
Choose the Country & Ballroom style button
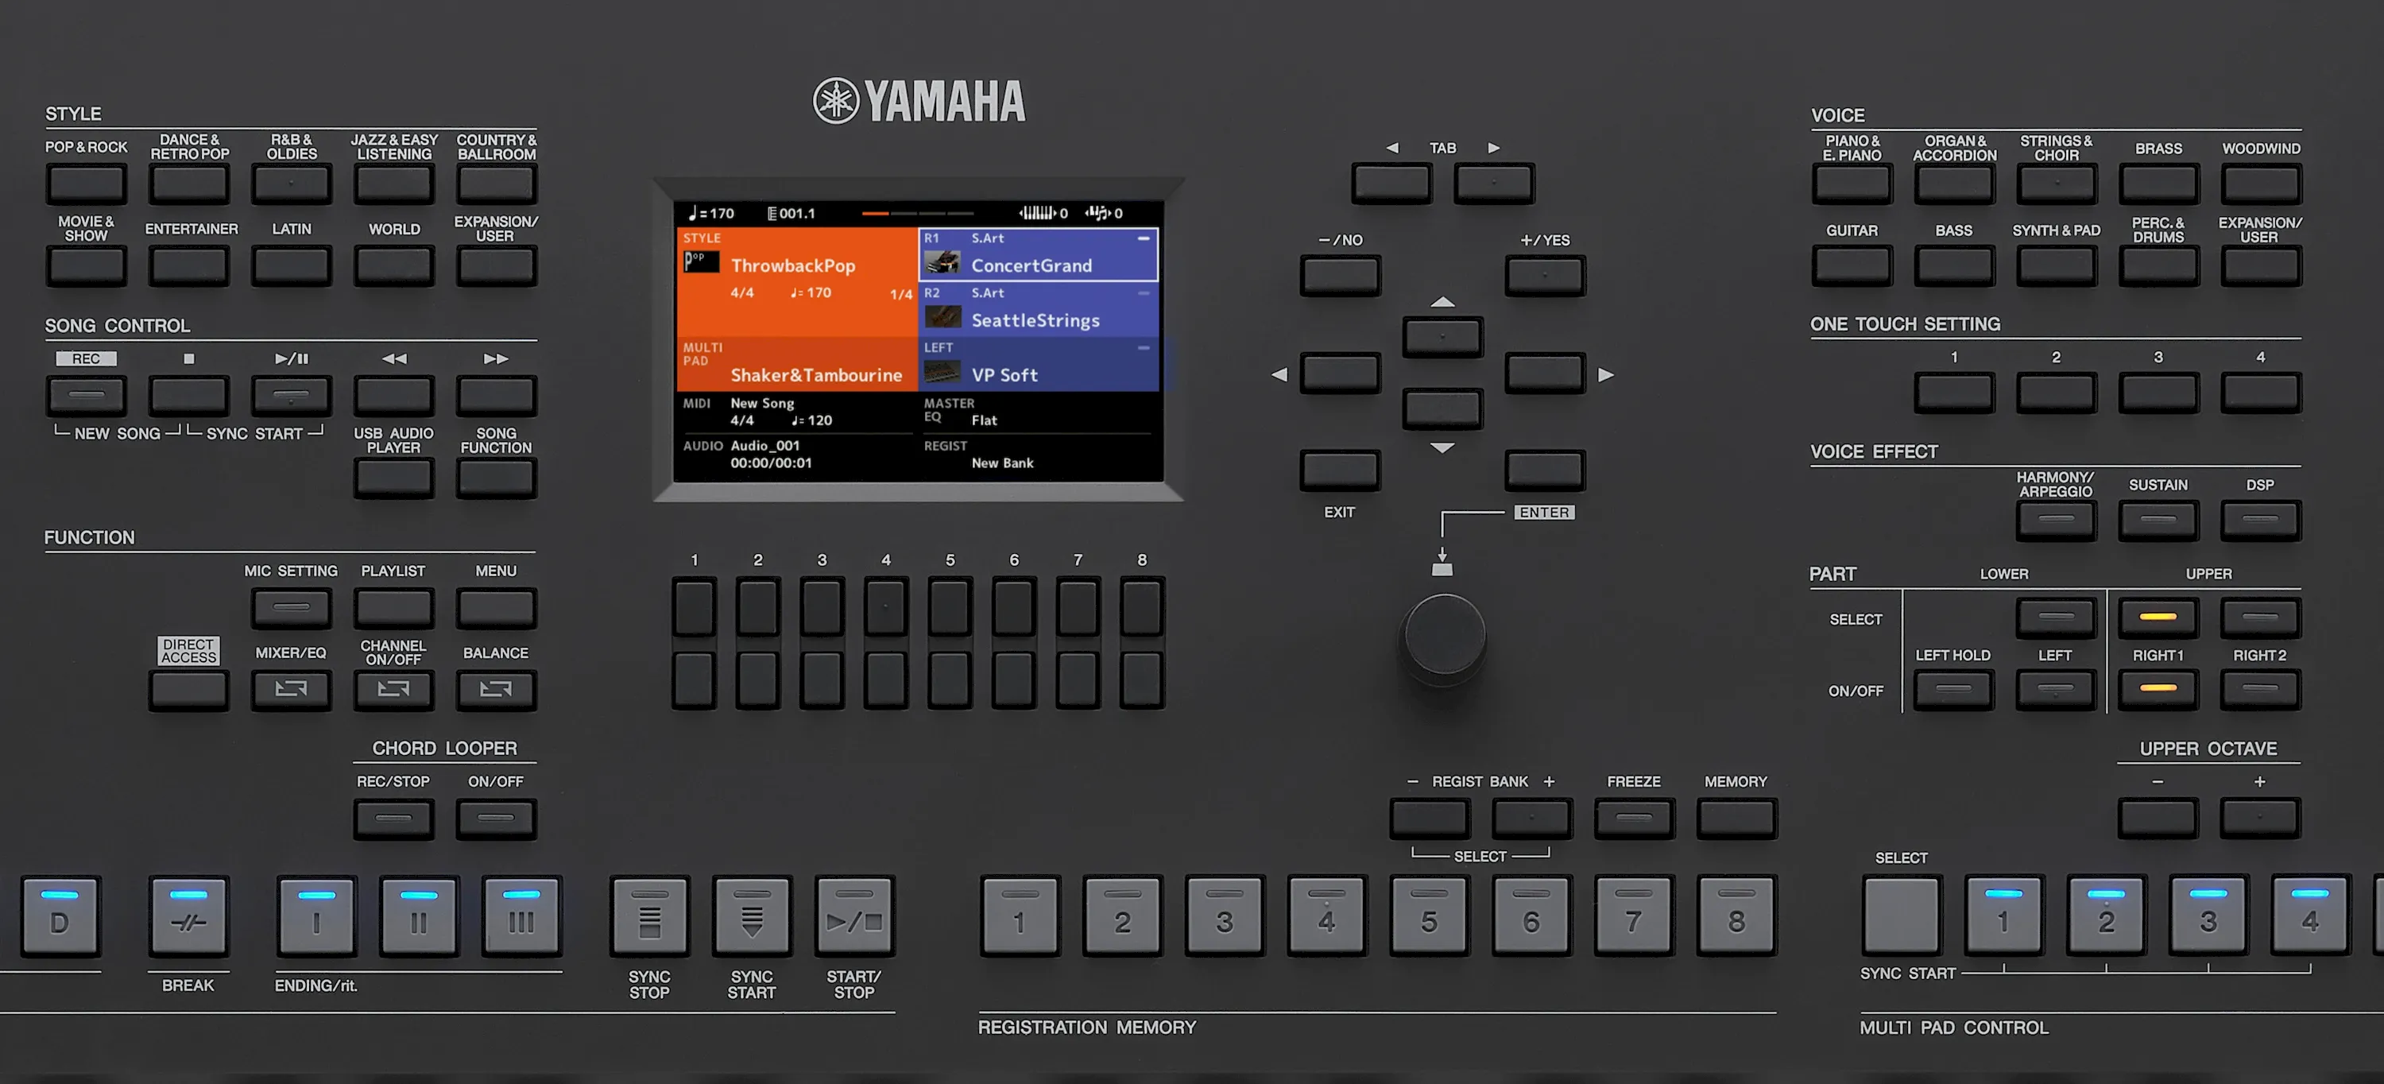coord(496,184)
